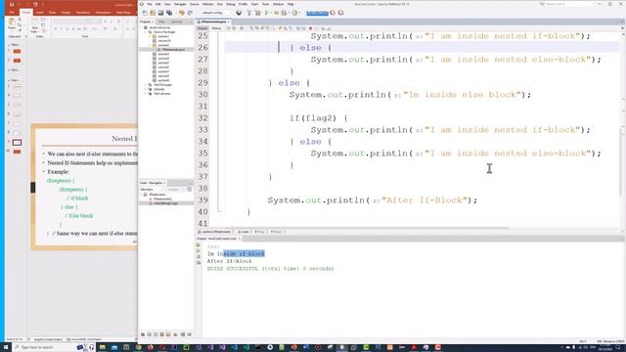626x352 pixels.
Task: Click the stop icon in Output panel sidebar
Action: point(199,256)
